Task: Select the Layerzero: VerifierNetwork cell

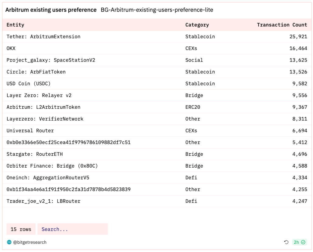Action: pyautogui.click(x=45, y=119)
